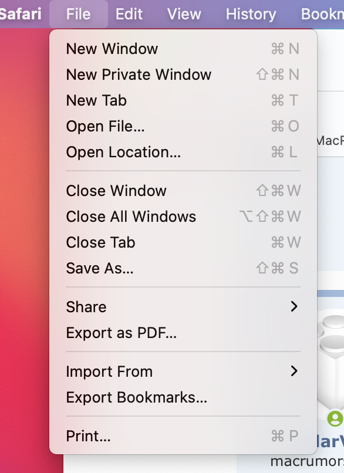The height and width of the screenshot is (473, 344).
Task: Open the View menu
Action: [x=184, y=14]
